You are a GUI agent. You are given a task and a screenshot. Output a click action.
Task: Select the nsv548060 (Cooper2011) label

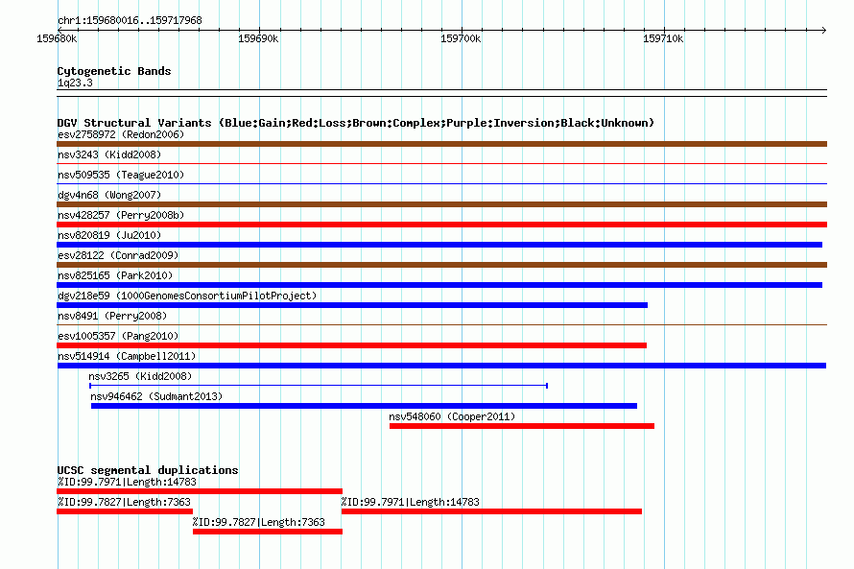[452, 416]
